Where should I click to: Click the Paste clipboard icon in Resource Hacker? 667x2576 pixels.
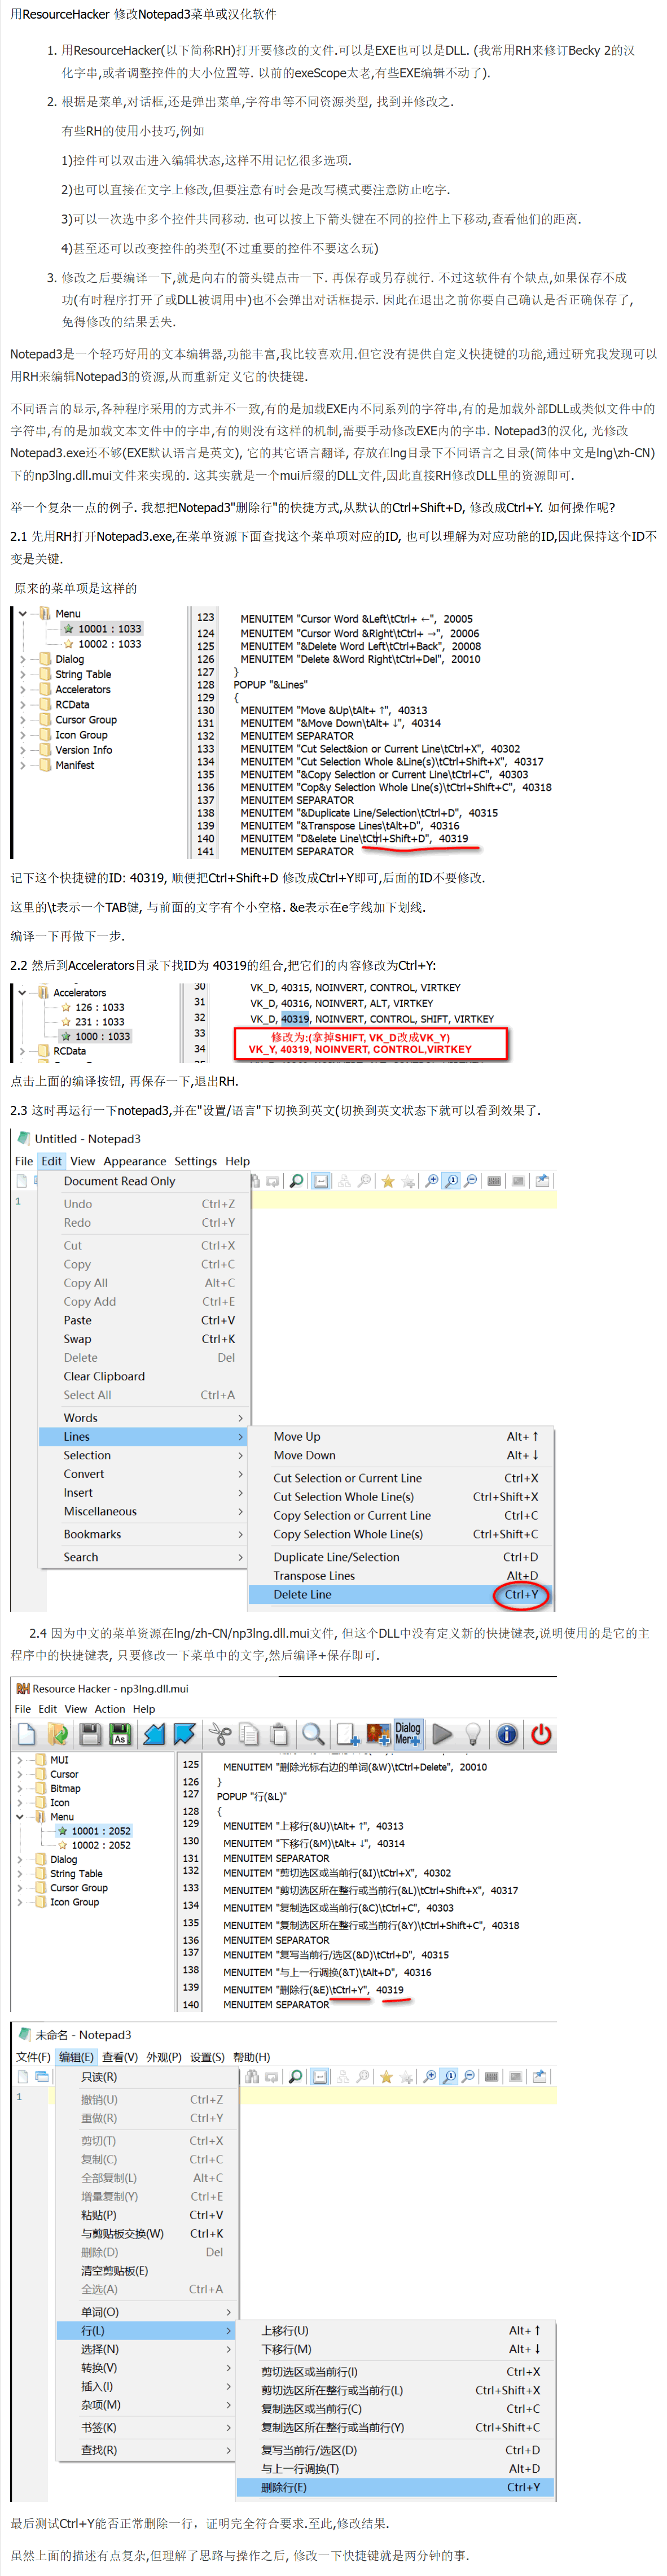279,1734
